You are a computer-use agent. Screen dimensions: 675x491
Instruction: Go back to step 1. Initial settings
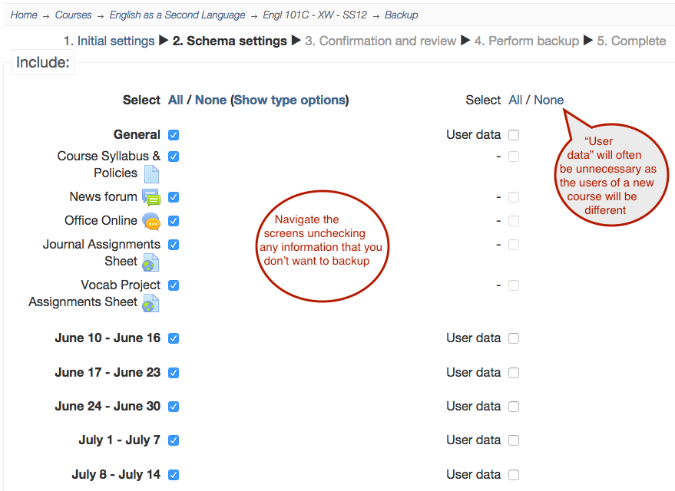(109, 41)
